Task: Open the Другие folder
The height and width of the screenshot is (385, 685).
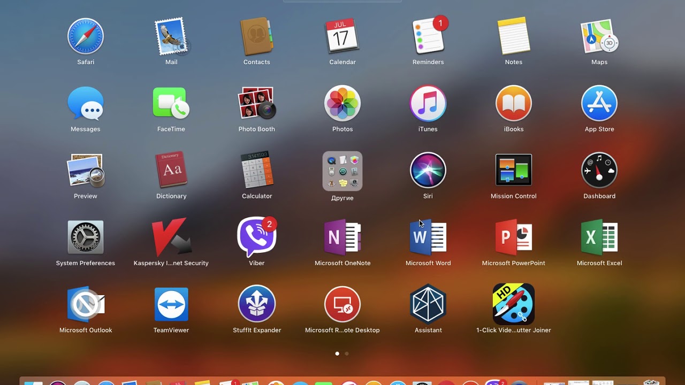Action: [x=342, y=171]
